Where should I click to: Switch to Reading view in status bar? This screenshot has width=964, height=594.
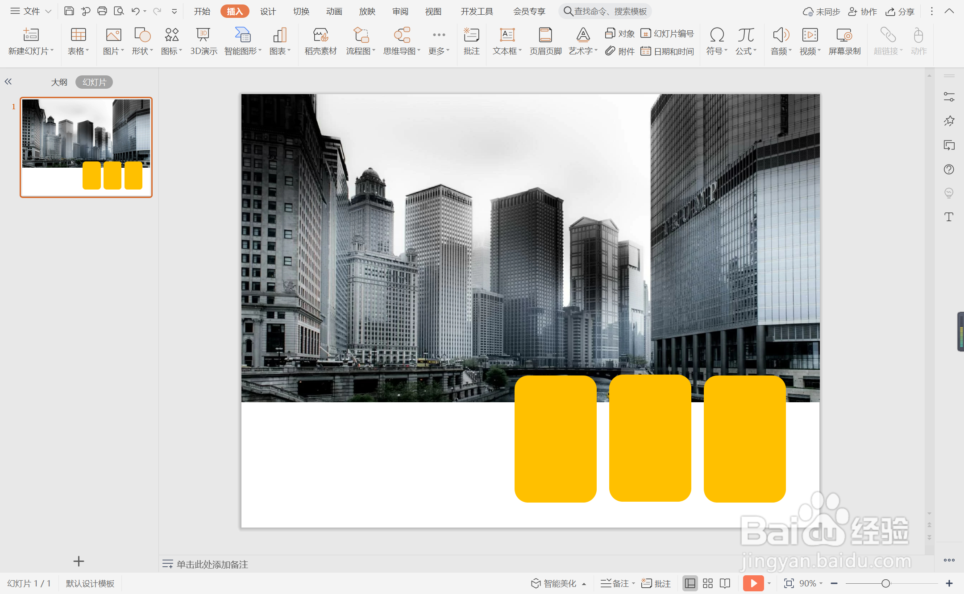click(x=725, y=583)
